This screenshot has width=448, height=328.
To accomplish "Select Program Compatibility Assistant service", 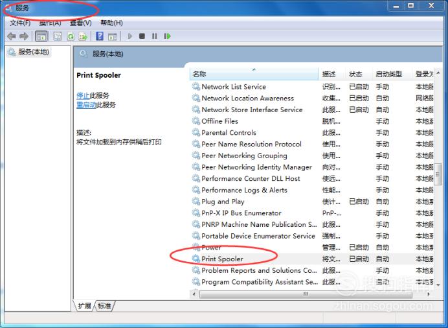I will coord(312,282).
